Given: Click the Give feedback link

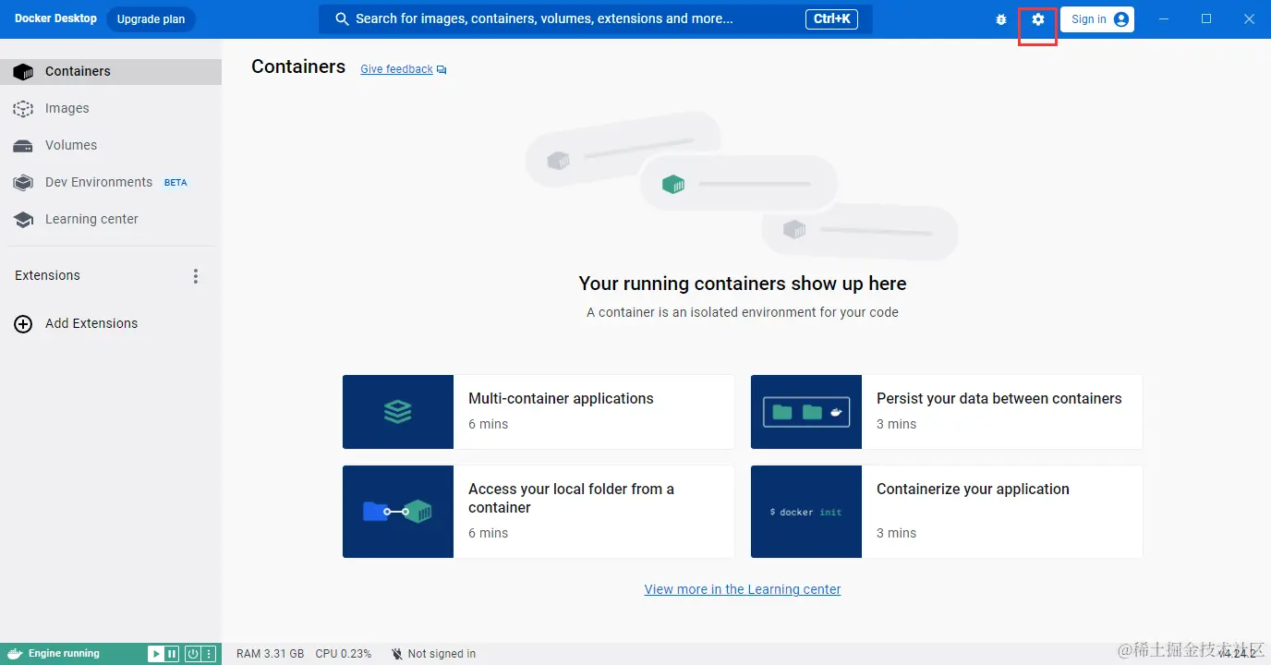Looking at the screenshot, I should click(x=396, y=69).
